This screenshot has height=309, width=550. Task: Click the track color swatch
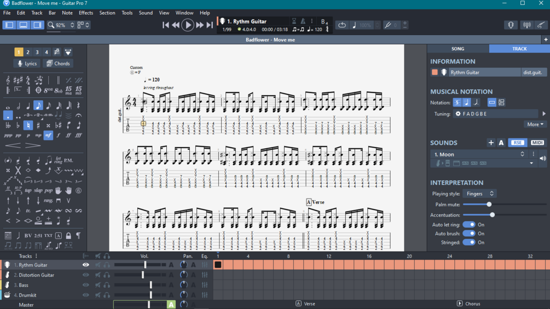(435, 72)
